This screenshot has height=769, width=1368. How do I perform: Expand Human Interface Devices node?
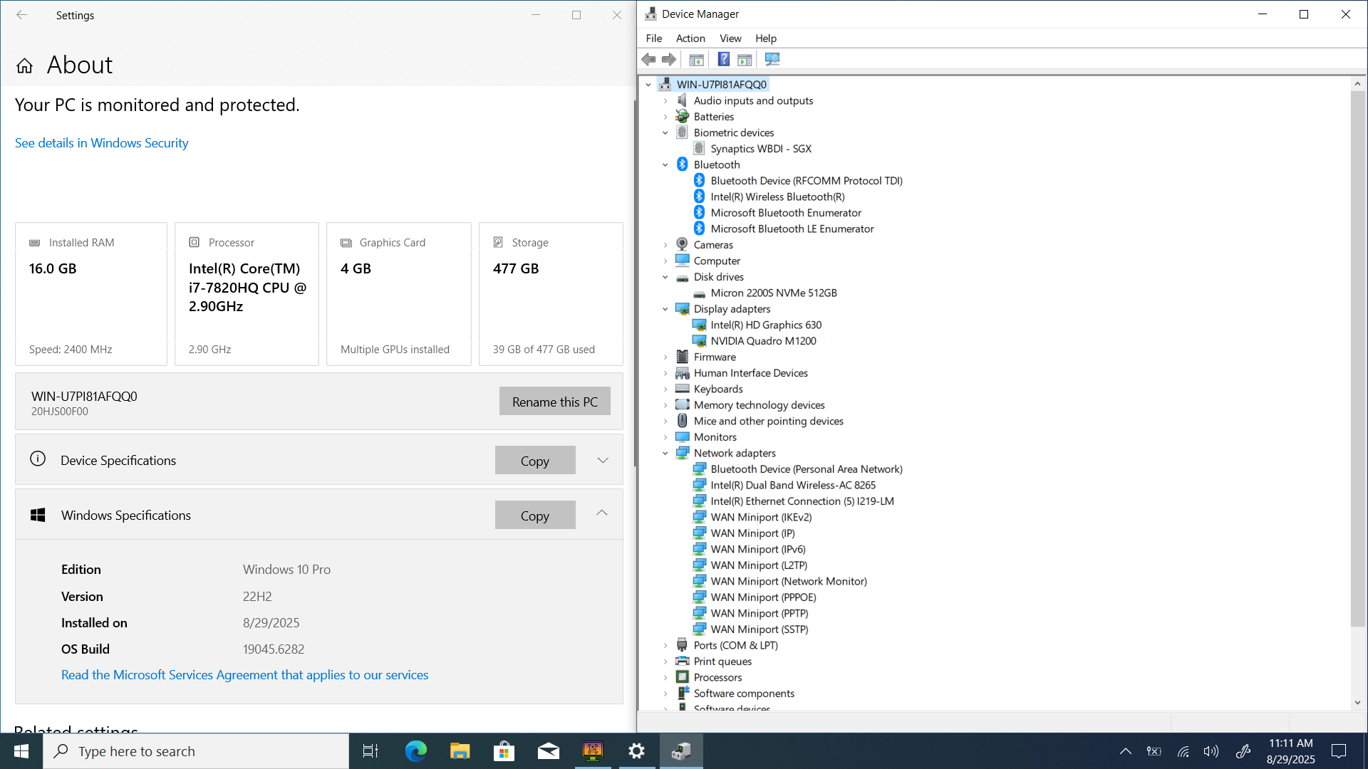coord(665,373)
